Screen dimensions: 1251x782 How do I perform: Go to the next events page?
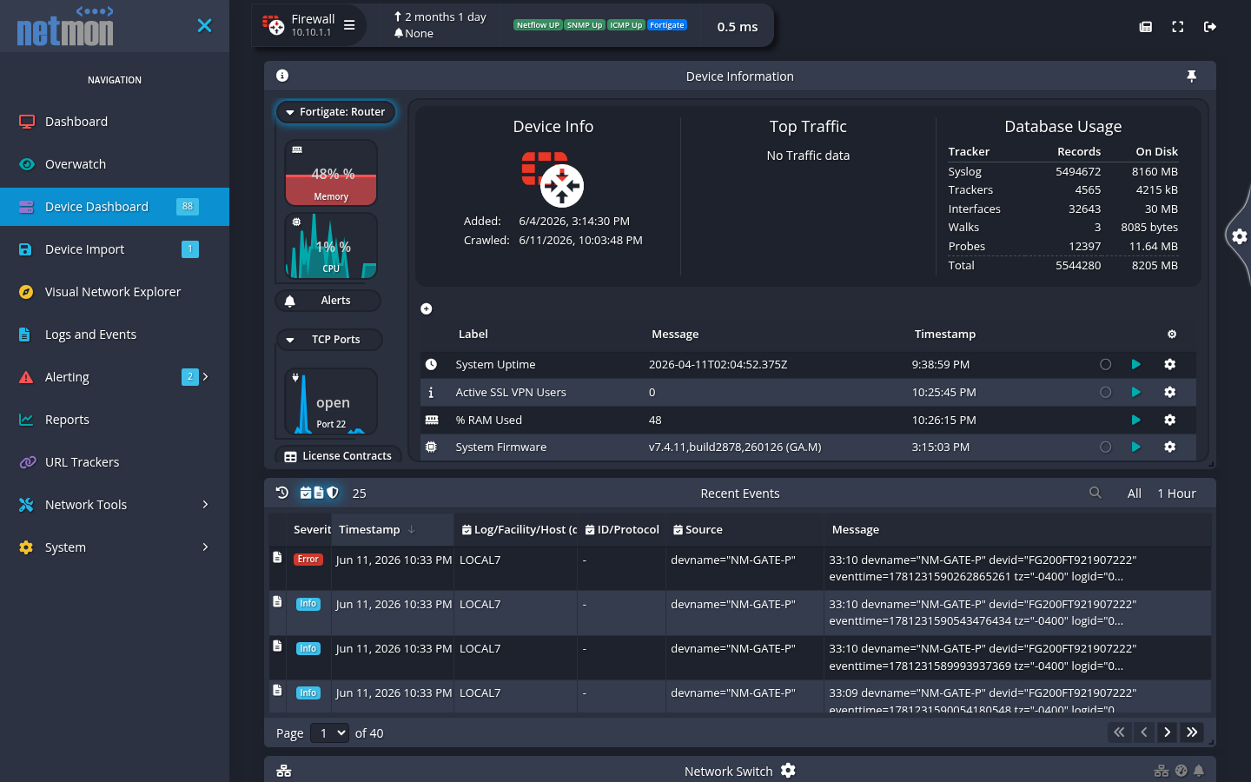[x=1168, y=732]
